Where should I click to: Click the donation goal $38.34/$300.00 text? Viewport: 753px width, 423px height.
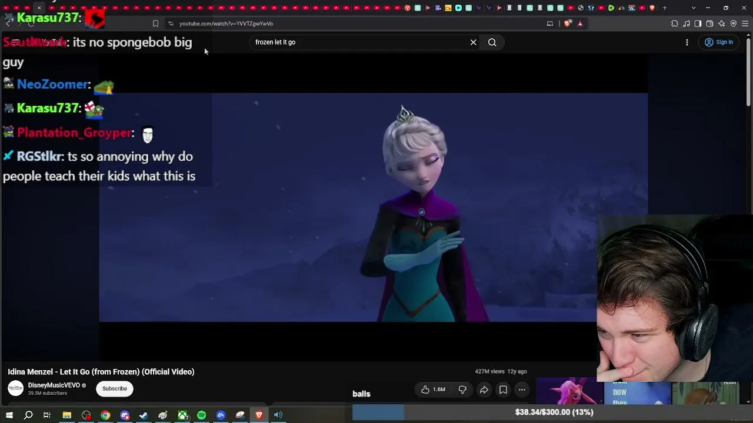[x=554, y=412]
